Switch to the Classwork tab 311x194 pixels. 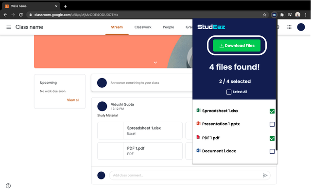click(x=143, y=27)
